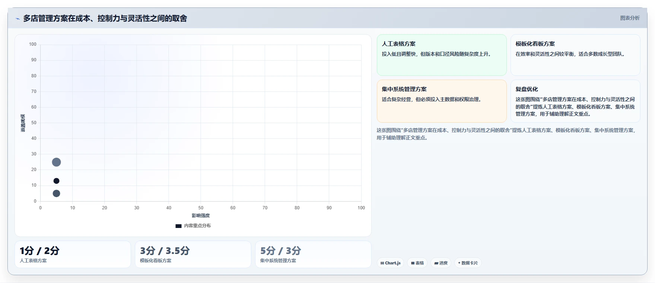
Task: Click the 影响强度 x-axis title
Action: 201,216
